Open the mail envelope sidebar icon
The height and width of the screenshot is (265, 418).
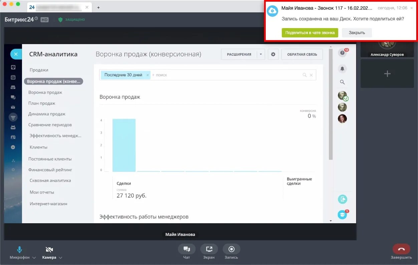click(13, 107)
